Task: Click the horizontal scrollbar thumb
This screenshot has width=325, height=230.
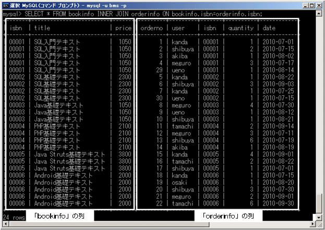Action: click(x=109, y=224)
